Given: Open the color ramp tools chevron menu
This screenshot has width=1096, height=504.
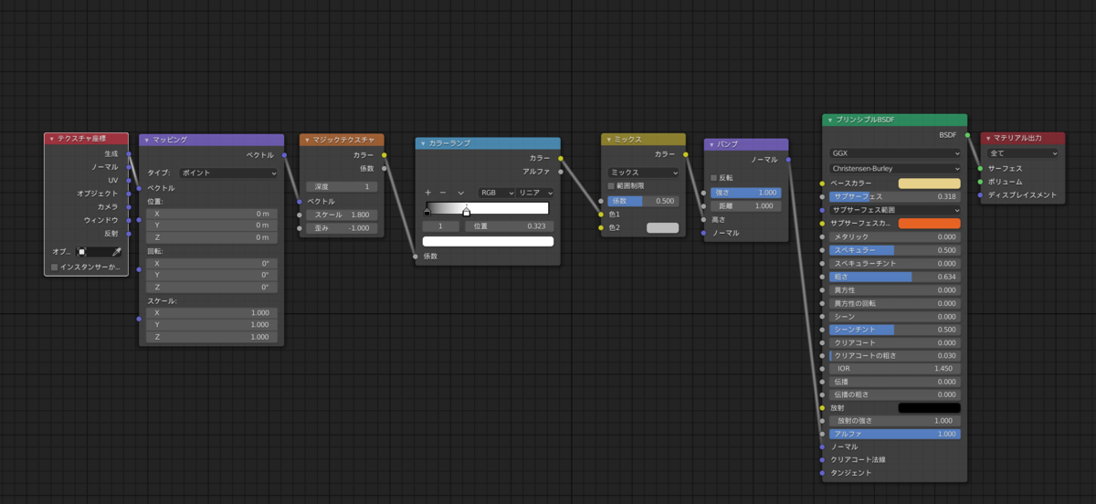Looking at the screenshot, I should coord(461,193).
